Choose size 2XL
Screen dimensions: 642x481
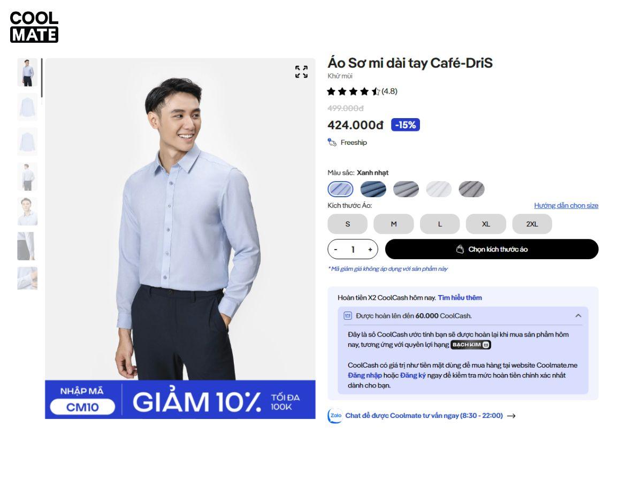tap(532, 224)
